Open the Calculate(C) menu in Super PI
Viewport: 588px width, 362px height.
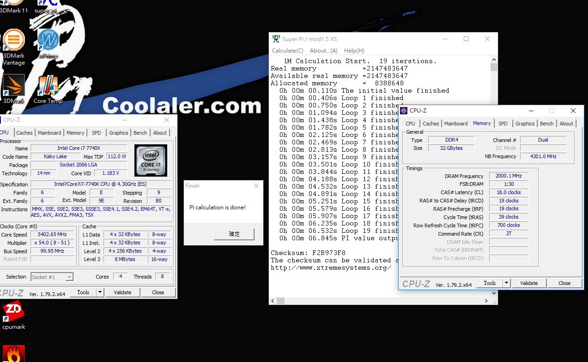(x=288, y=50)
